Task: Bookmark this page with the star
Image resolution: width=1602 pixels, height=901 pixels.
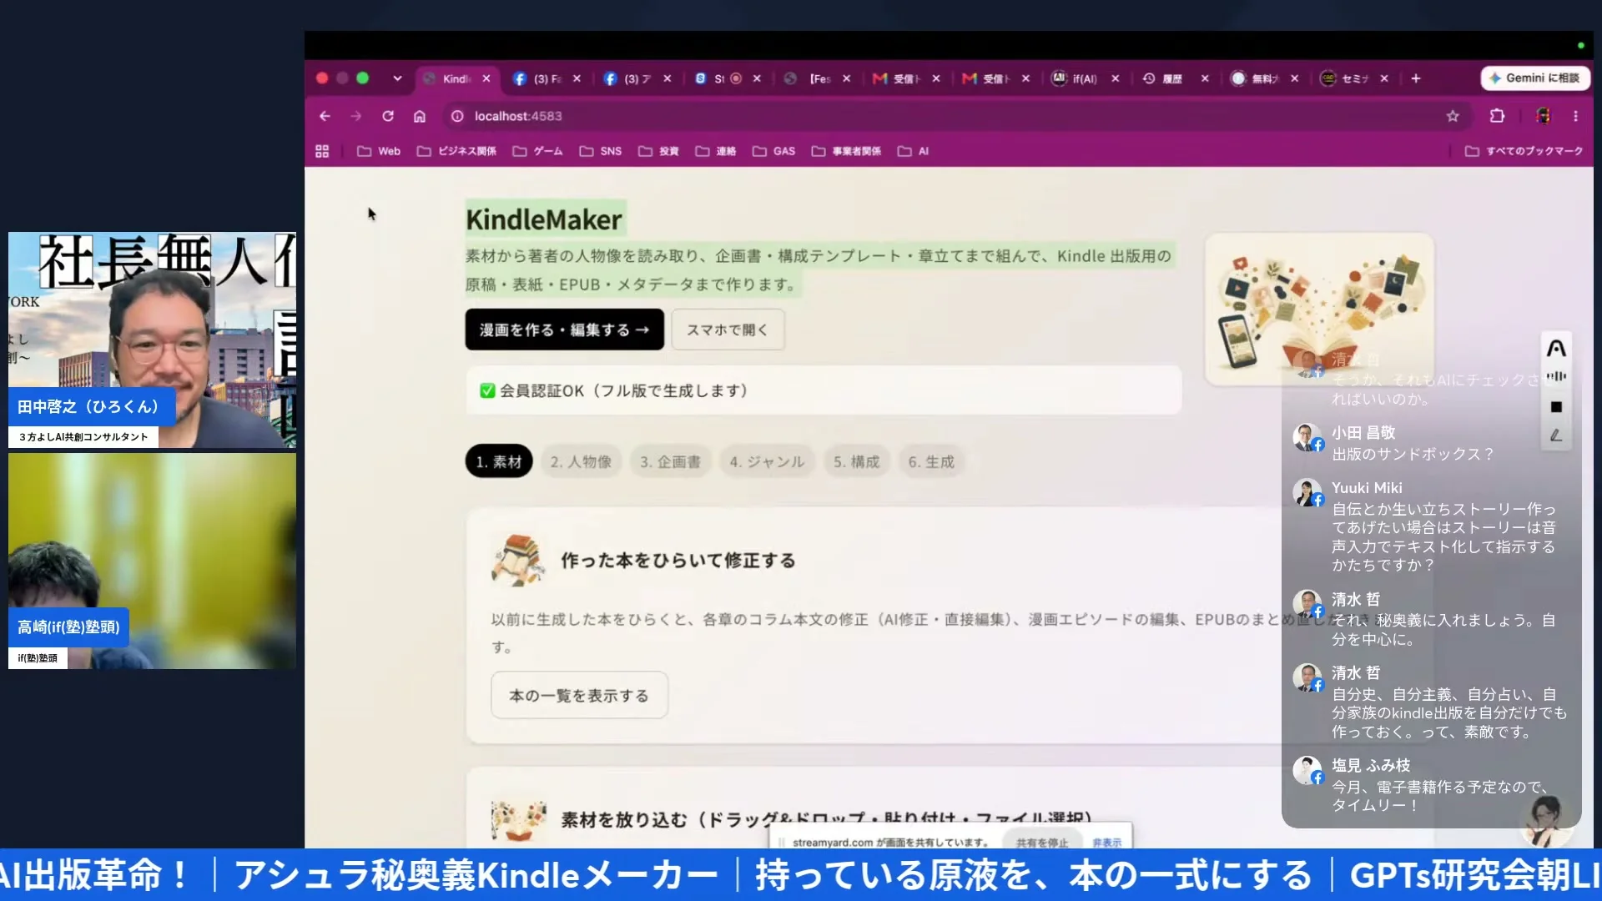Action: coord(1453,116)
